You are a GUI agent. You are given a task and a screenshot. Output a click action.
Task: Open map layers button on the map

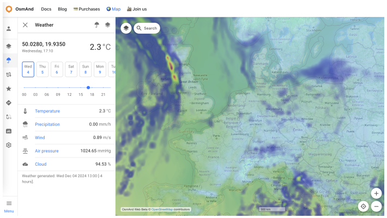coord(126,28)
